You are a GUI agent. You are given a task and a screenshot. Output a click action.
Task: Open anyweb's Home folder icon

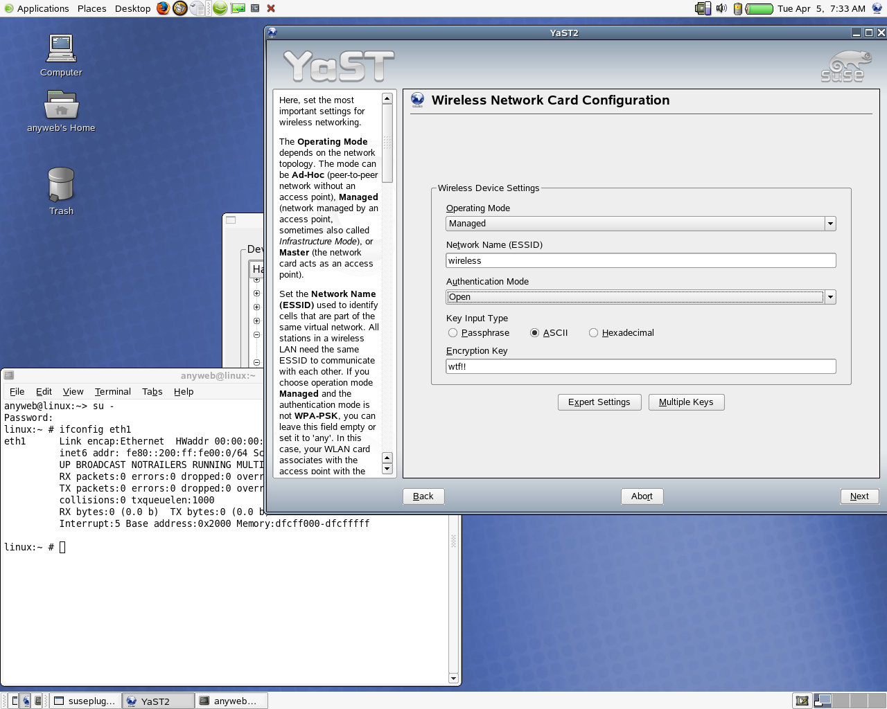pyautogui.click(x=61, y=111)
